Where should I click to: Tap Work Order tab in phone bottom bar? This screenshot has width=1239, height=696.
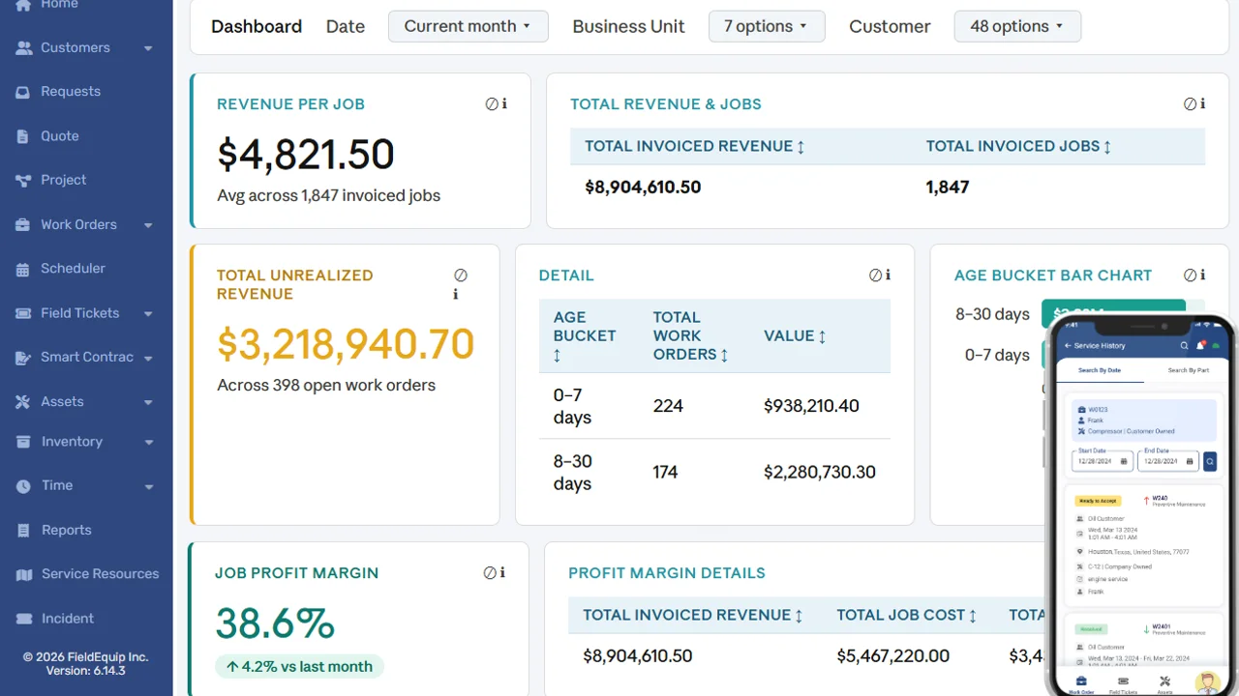pyautogui.click(x=1081, y=685)
